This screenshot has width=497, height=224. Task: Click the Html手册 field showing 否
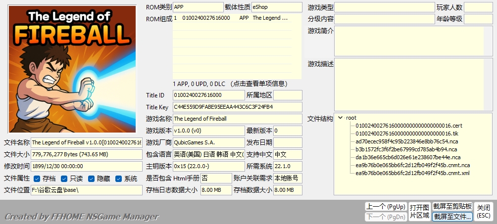[216, 178]
